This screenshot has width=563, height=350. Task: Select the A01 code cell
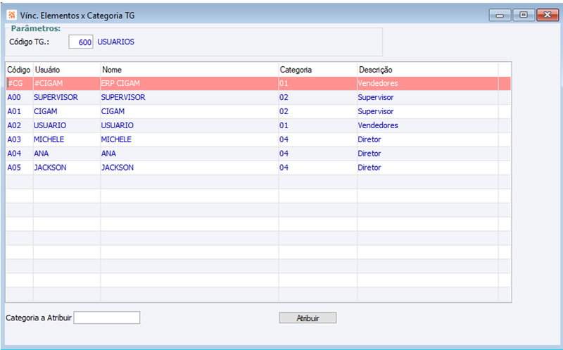[20, 111]
